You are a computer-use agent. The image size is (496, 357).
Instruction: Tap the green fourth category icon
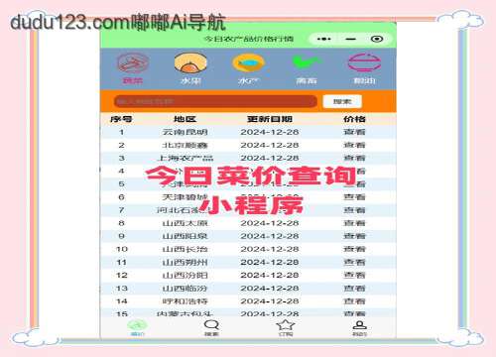click(x=306, y=62)
